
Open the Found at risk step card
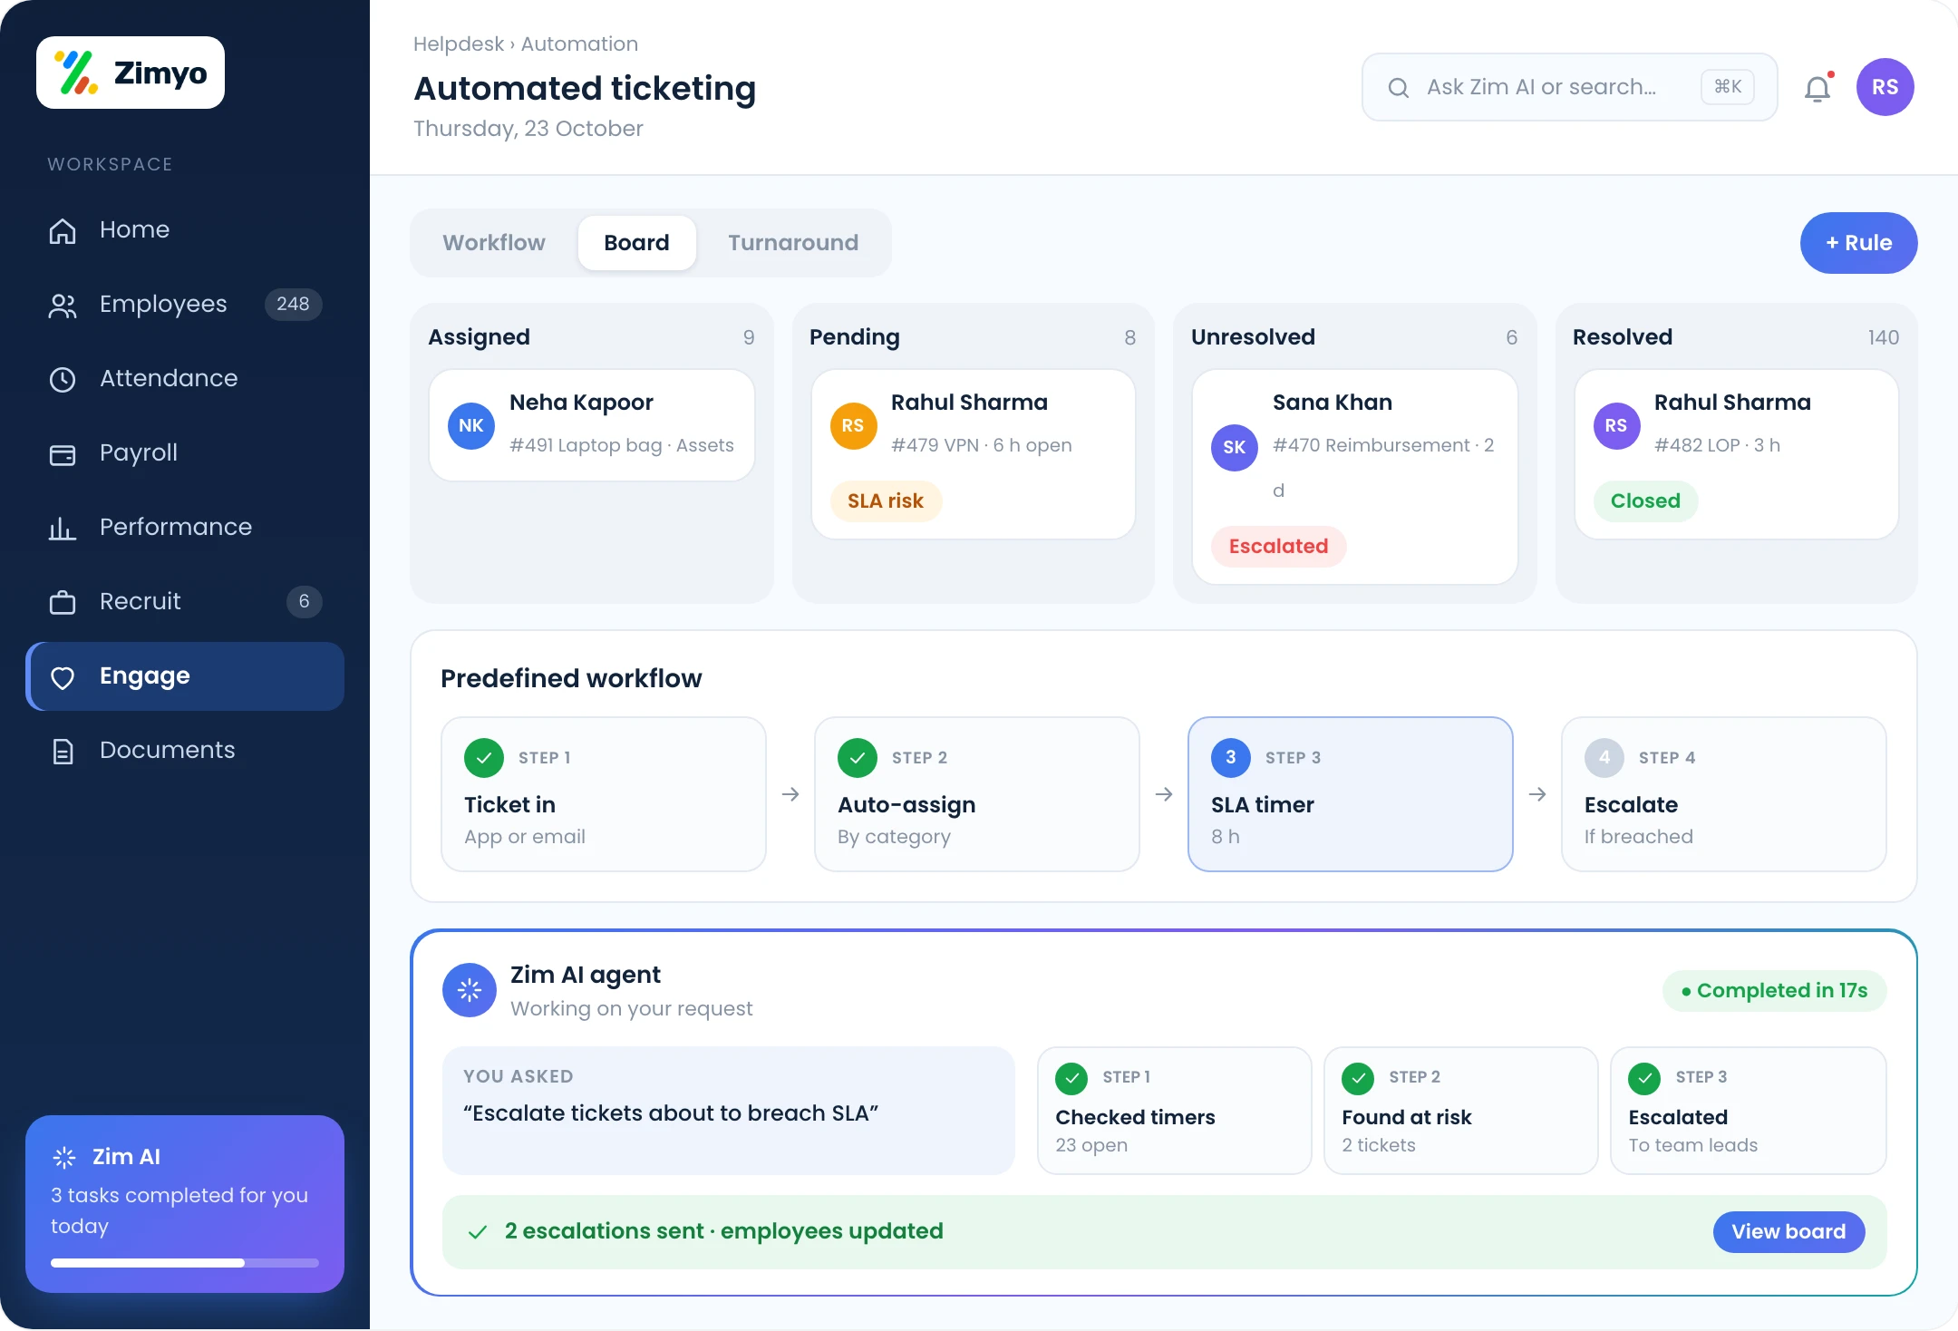pos(1461,1111)
